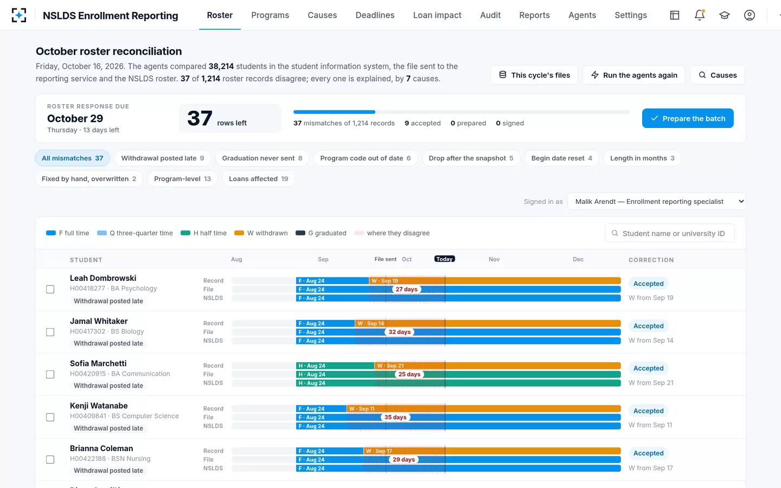Click the Prepare the batch button
Image resolution: width=781 pixels, height=488 pixels.
(688, 118)
